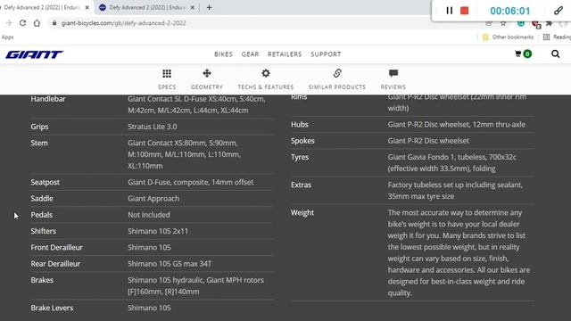Select the Pedals spec label

tap(42, 215)
